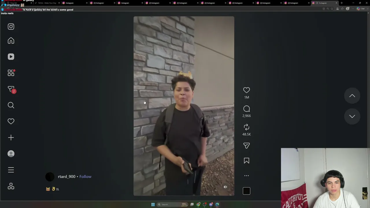Image resolution: width=370 pixels, height=208 pixels.
Task: Switch to the TikTok - Make Your Day tab
Action: coord(47,3)
